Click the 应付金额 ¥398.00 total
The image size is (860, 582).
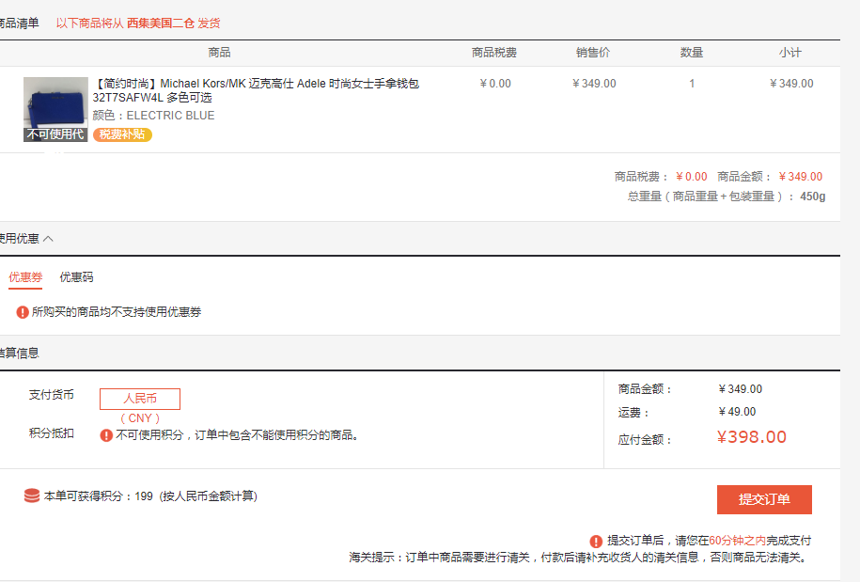[x=752, y=437]
